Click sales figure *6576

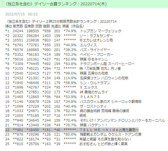tap(18, 50)
